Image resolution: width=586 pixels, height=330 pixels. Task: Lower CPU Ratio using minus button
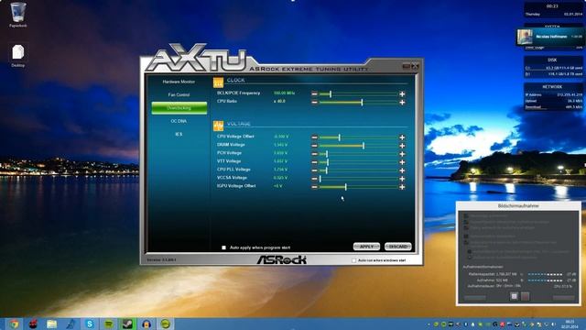pos(314,102)
